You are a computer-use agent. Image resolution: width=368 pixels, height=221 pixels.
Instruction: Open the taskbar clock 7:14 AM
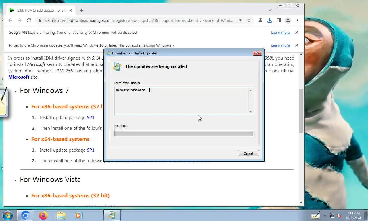(x=353, y=216)
